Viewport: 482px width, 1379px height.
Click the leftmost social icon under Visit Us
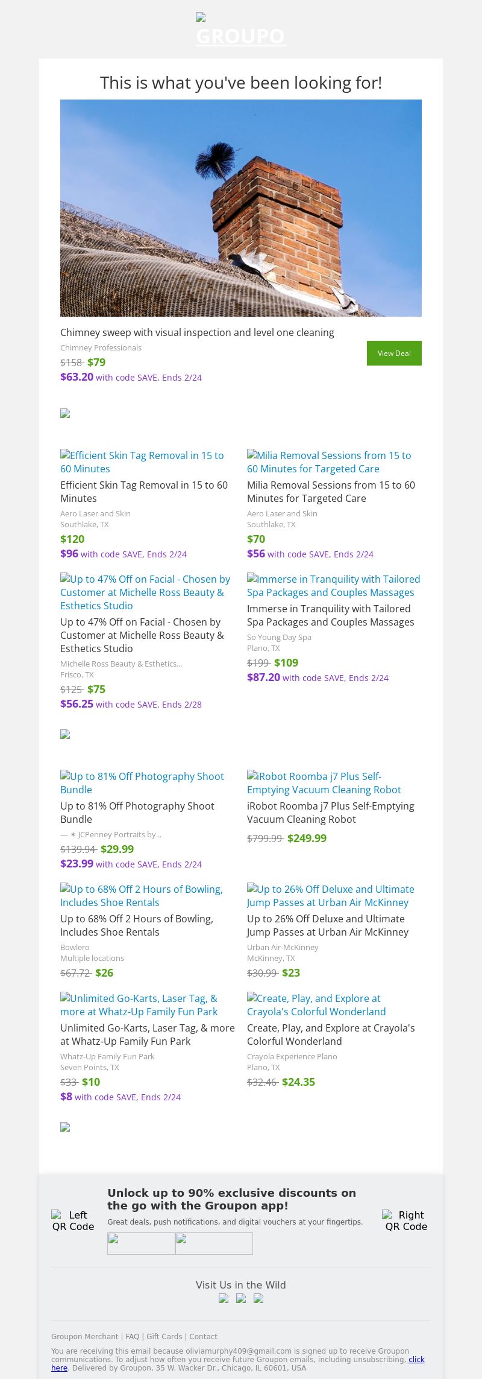[224, 1299]
